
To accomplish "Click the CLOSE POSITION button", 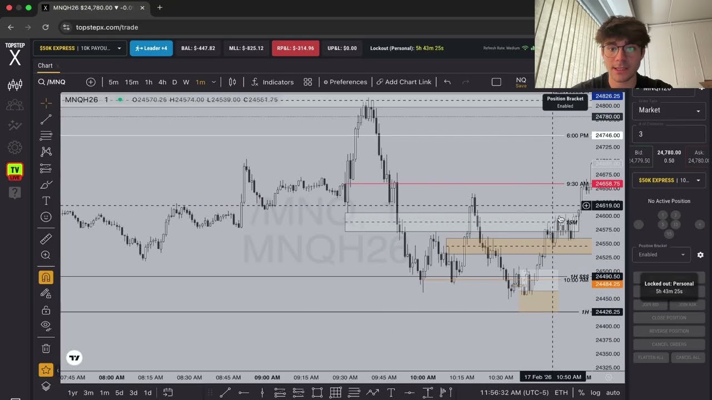I will [x=669, y=318].
